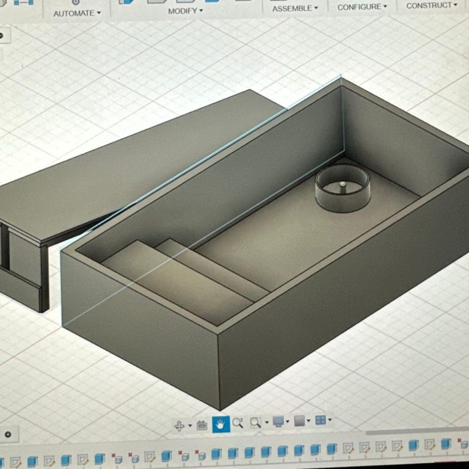The image size is (469, 469).
Task: Open the CONSTRUCT menu
Action: tap(432, 5)
